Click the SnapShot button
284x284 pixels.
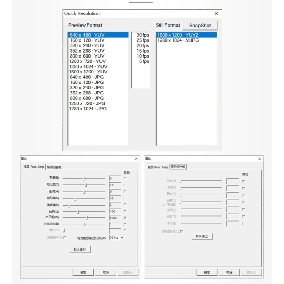click(x=200, y=26)
